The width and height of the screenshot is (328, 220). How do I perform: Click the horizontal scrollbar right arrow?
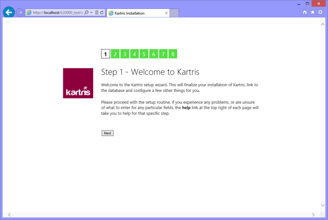pyautogui.click(x=313, y=214)
